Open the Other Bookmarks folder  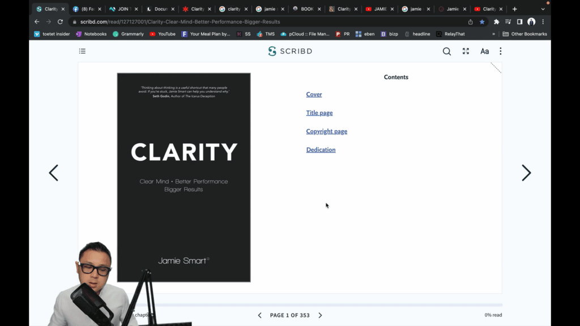pyautogui.click(x=524, y=34)
